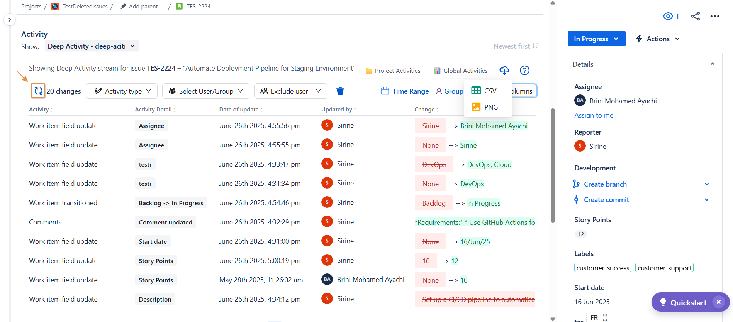Click the blue trash clear-filters icon
The height and width of the screenshot is (322, 733).
pyautogui.click(x=340, y=91)
